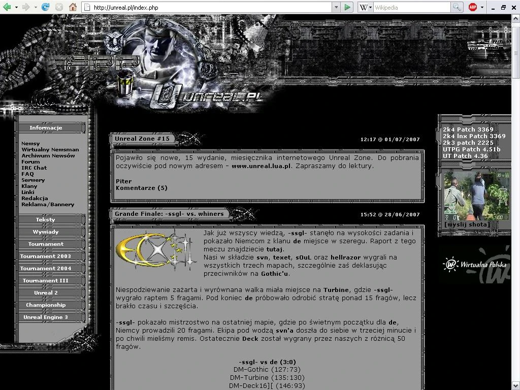Image resolution: width=520 pixels, height=390 pixels.
Task: Download the 2k4 lnx Patch 3369 link
Action: [474, 136]
